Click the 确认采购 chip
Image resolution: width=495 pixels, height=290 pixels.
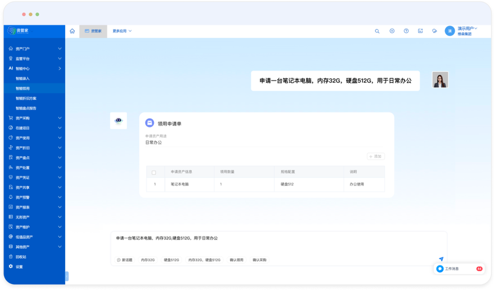260,260
